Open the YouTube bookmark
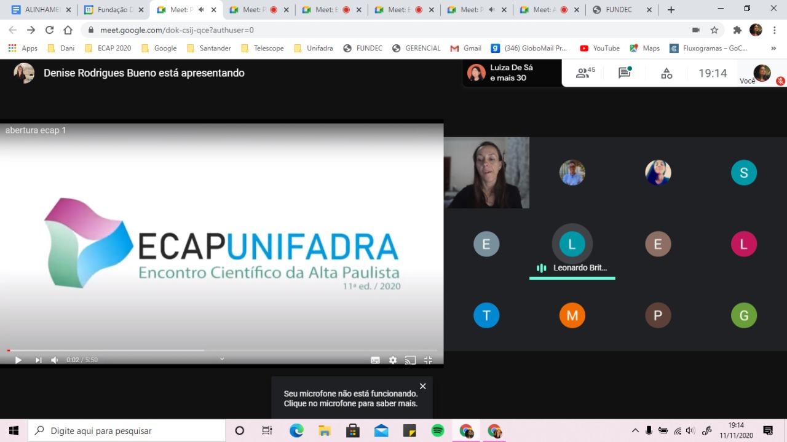Screen dimensions: 787x442 click(599, 48)
